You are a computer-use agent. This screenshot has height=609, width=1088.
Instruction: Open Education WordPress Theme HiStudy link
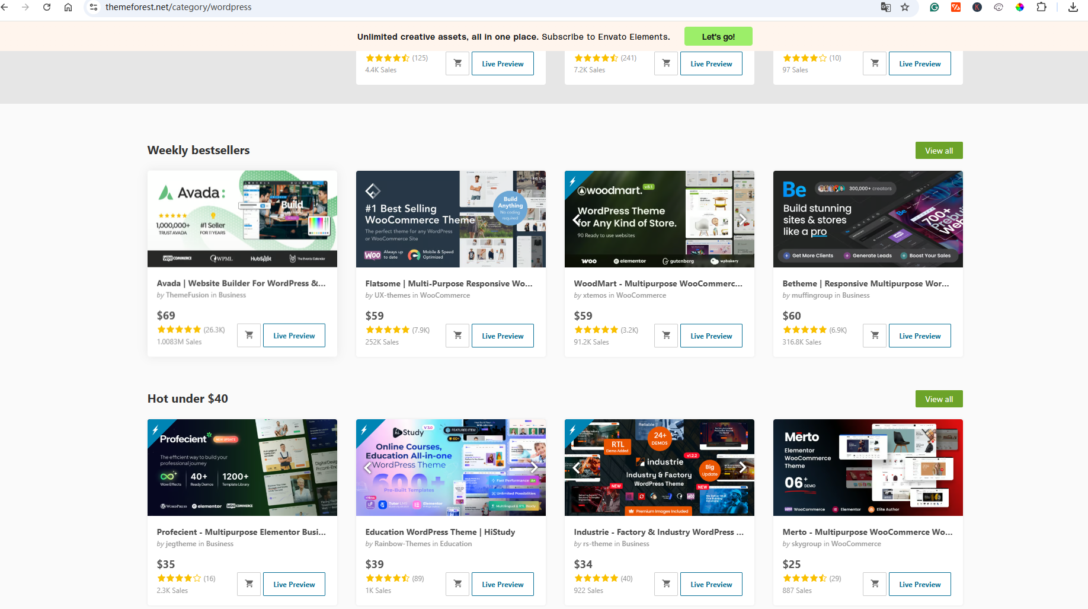(440, 532)
